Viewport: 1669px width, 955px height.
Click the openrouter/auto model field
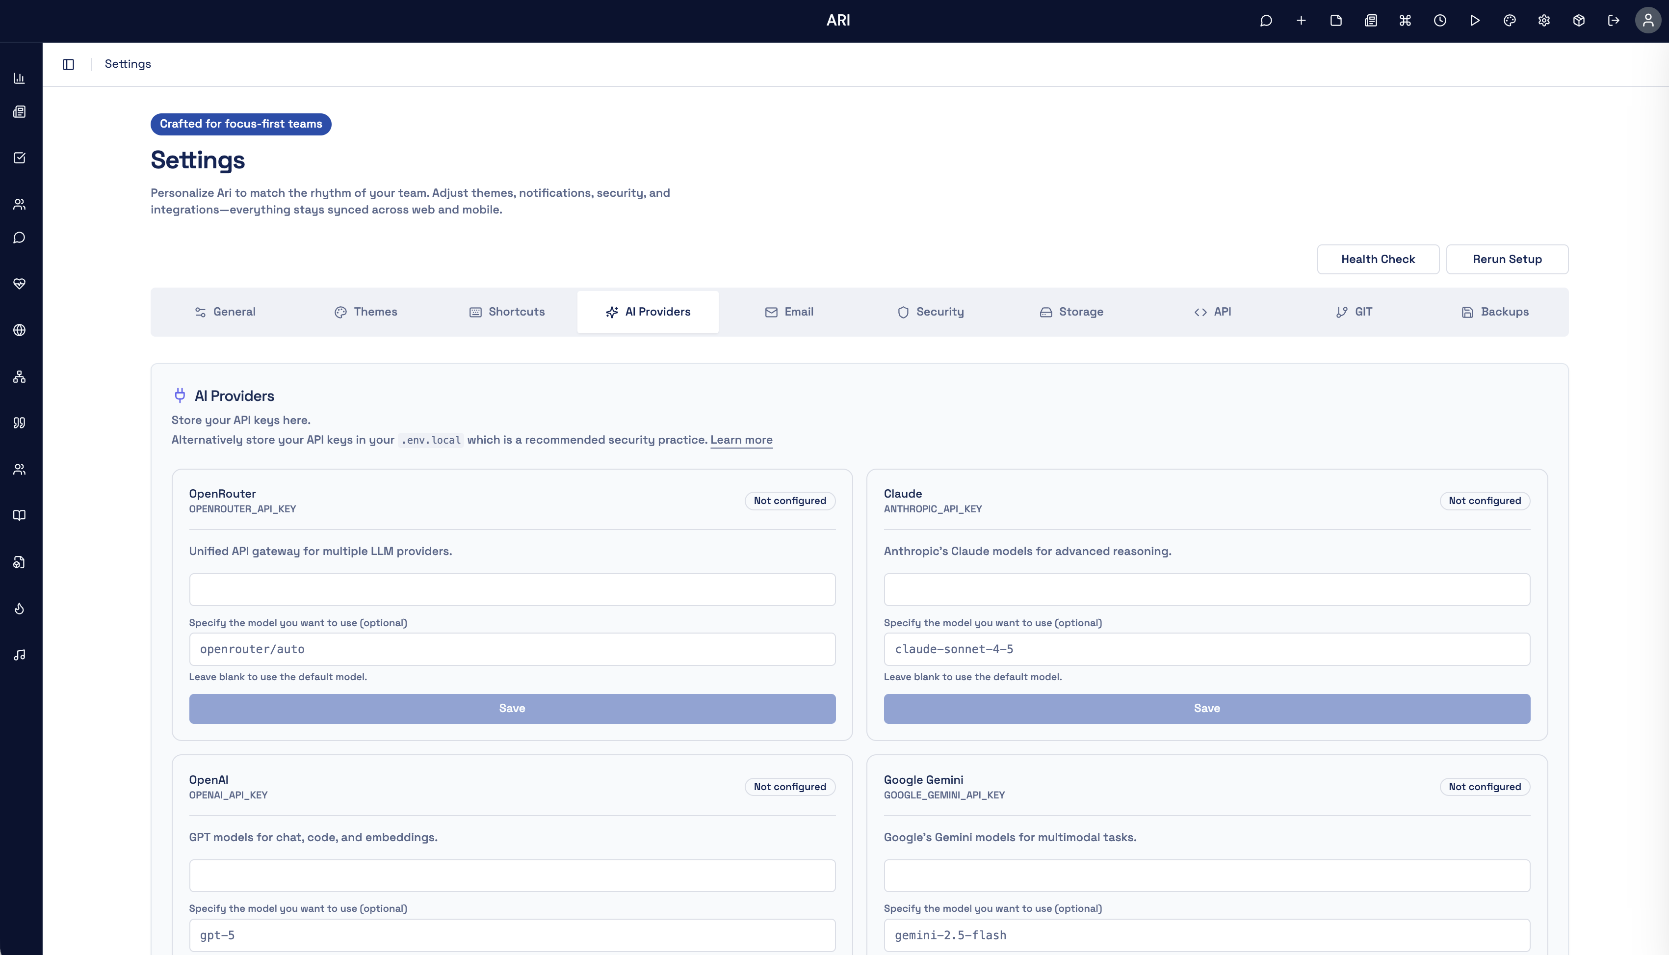click(512, 649)
